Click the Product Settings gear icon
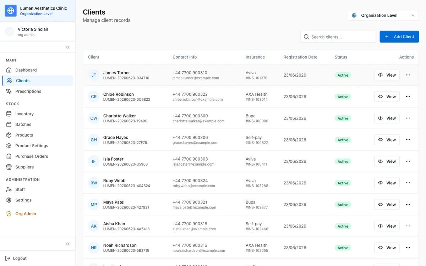426x266 pixels. point(9,145)
